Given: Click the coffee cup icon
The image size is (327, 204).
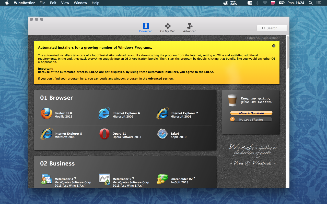Looking at the screenshot, I should (x=232, y=100).
